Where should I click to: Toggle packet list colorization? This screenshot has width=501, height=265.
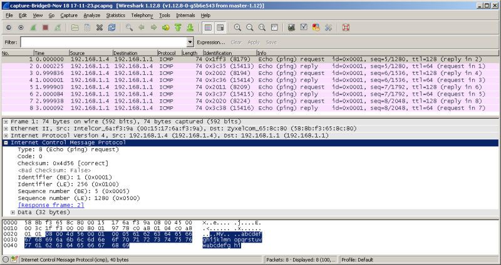(208, 27)
